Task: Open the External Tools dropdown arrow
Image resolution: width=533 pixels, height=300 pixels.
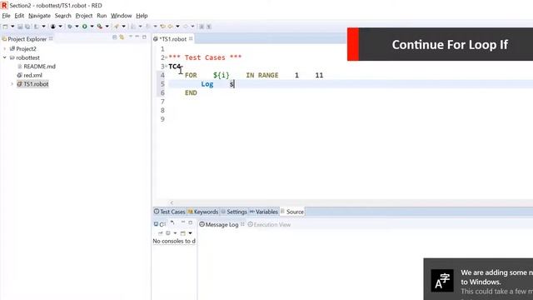Action: 107,26
